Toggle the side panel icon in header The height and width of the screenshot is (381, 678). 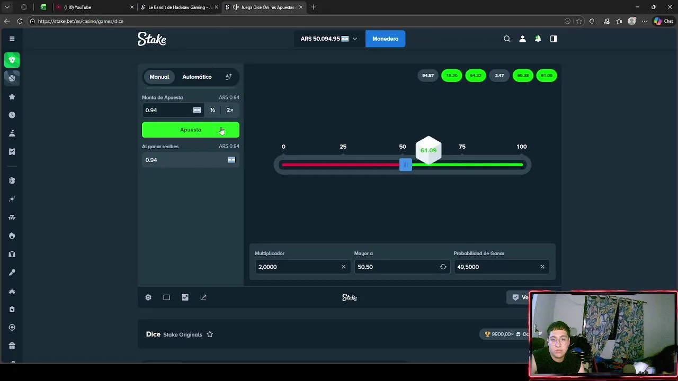click(554, 39)
